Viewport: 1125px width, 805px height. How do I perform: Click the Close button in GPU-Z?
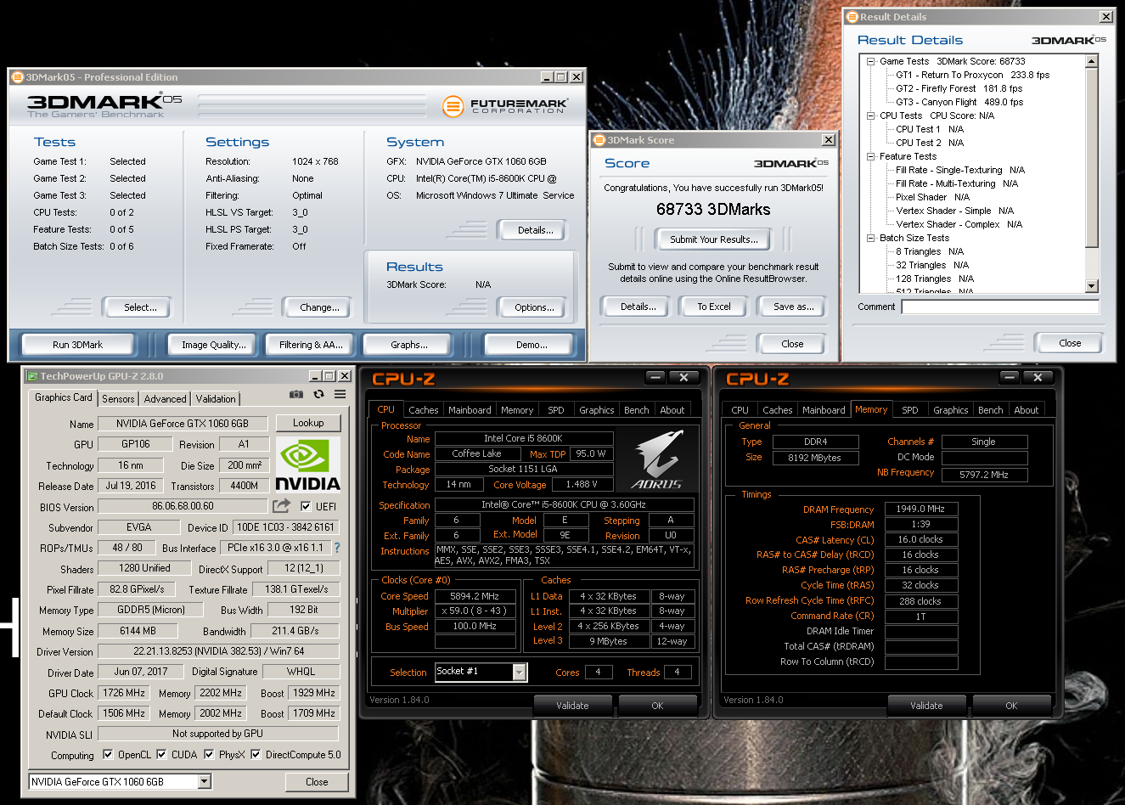point(317,782)
